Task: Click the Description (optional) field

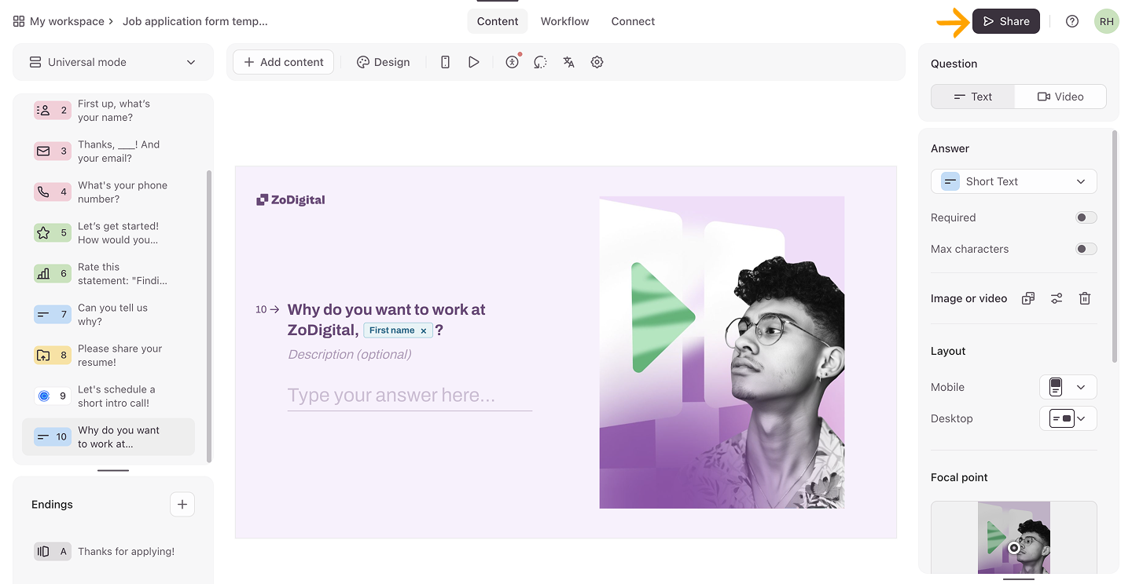Action: (350, 354)
